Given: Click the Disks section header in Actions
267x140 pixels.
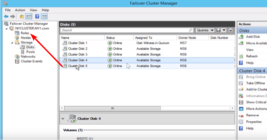Looking at the screenshot, I should tap(252, 31).
